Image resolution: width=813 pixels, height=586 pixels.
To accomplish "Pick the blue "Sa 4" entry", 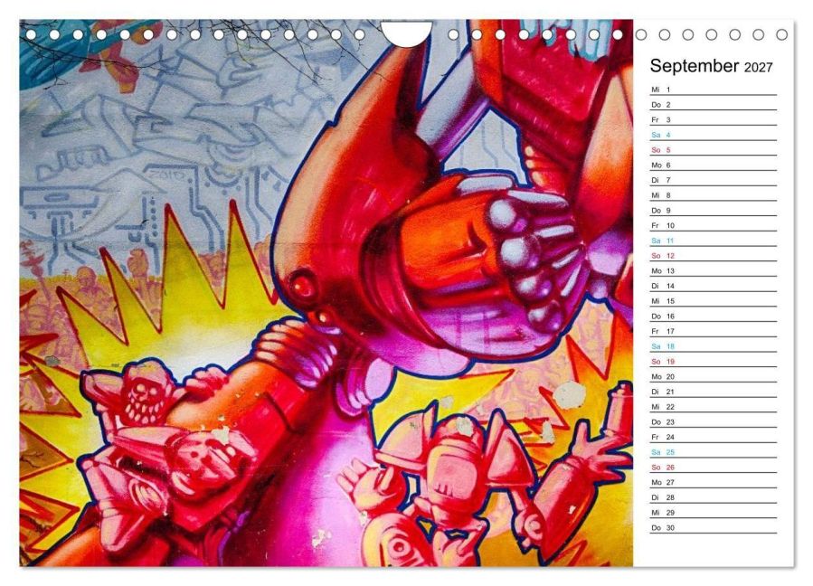I will click(714, 135).
